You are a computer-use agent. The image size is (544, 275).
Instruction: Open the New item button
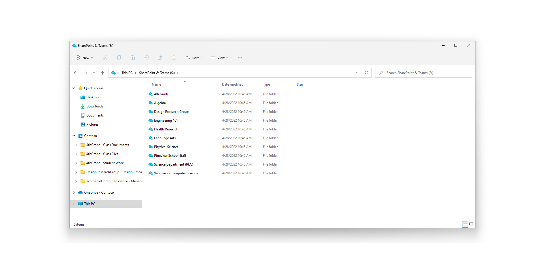point(84,58)
